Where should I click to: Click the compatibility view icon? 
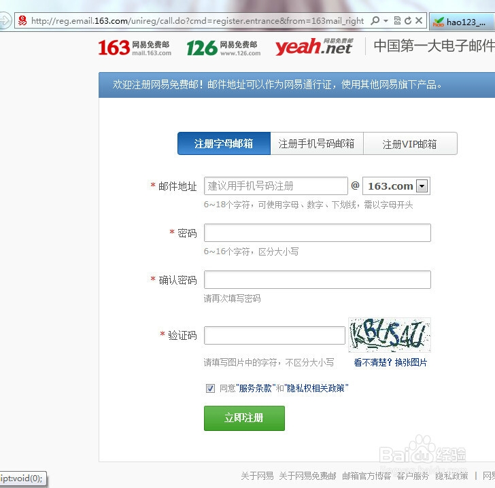coord(397,21)
